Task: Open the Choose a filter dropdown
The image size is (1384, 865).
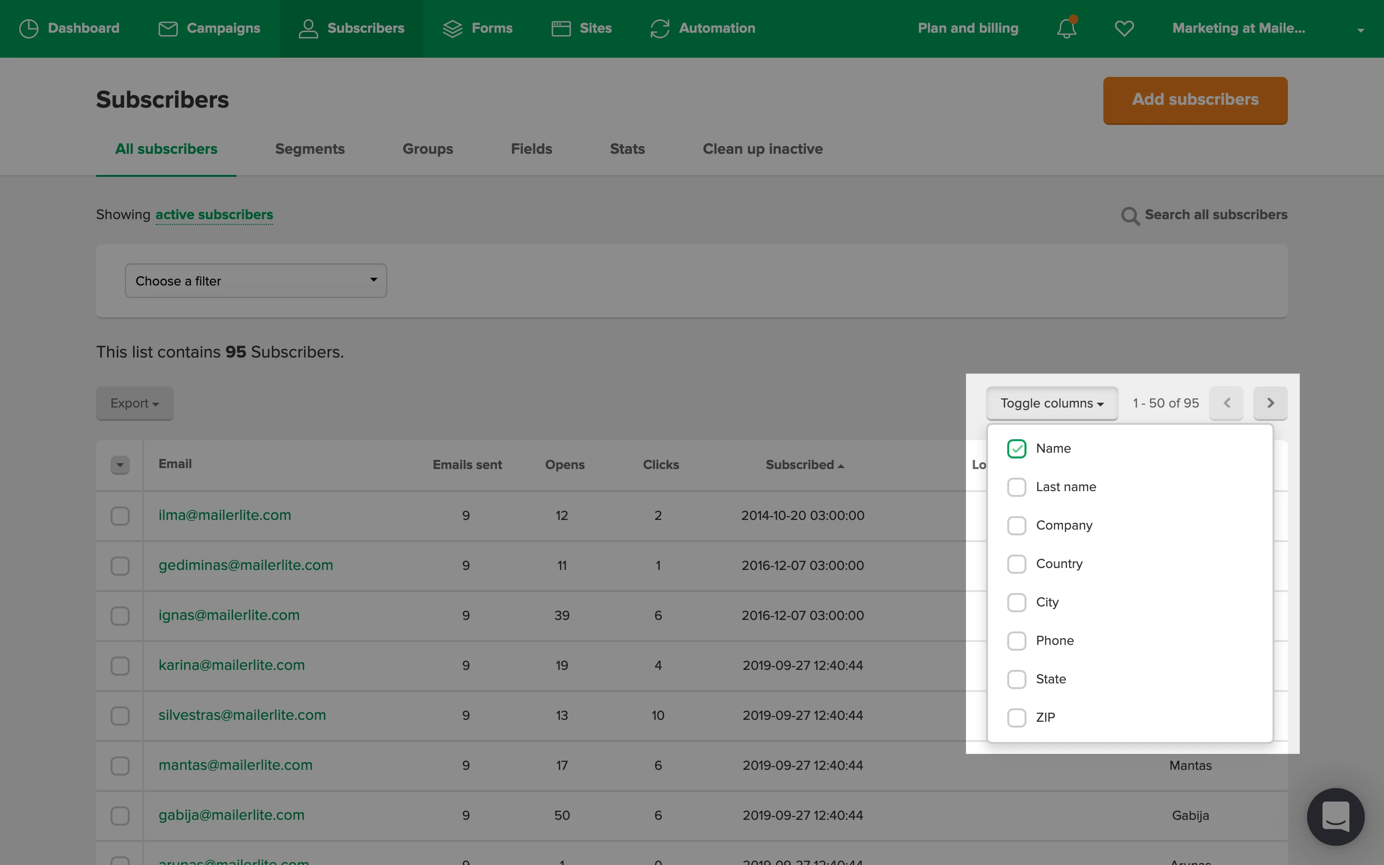Action: click(256, 280)
